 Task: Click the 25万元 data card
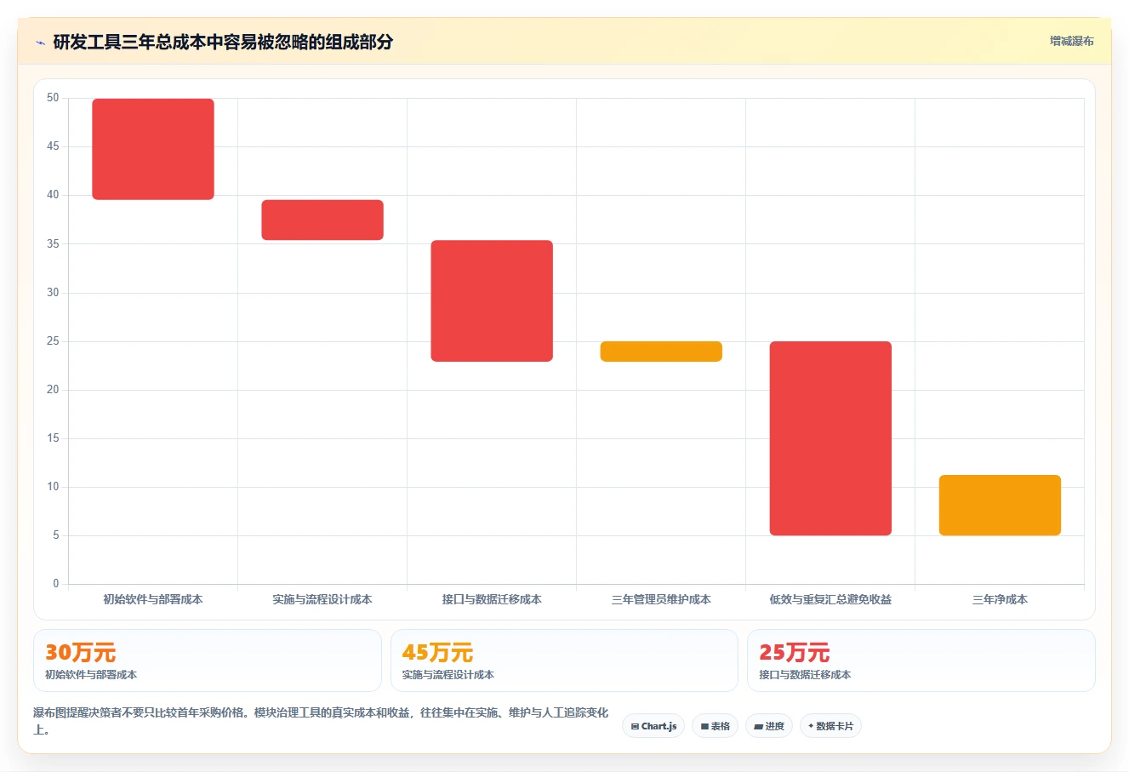[x=921, y=660]
